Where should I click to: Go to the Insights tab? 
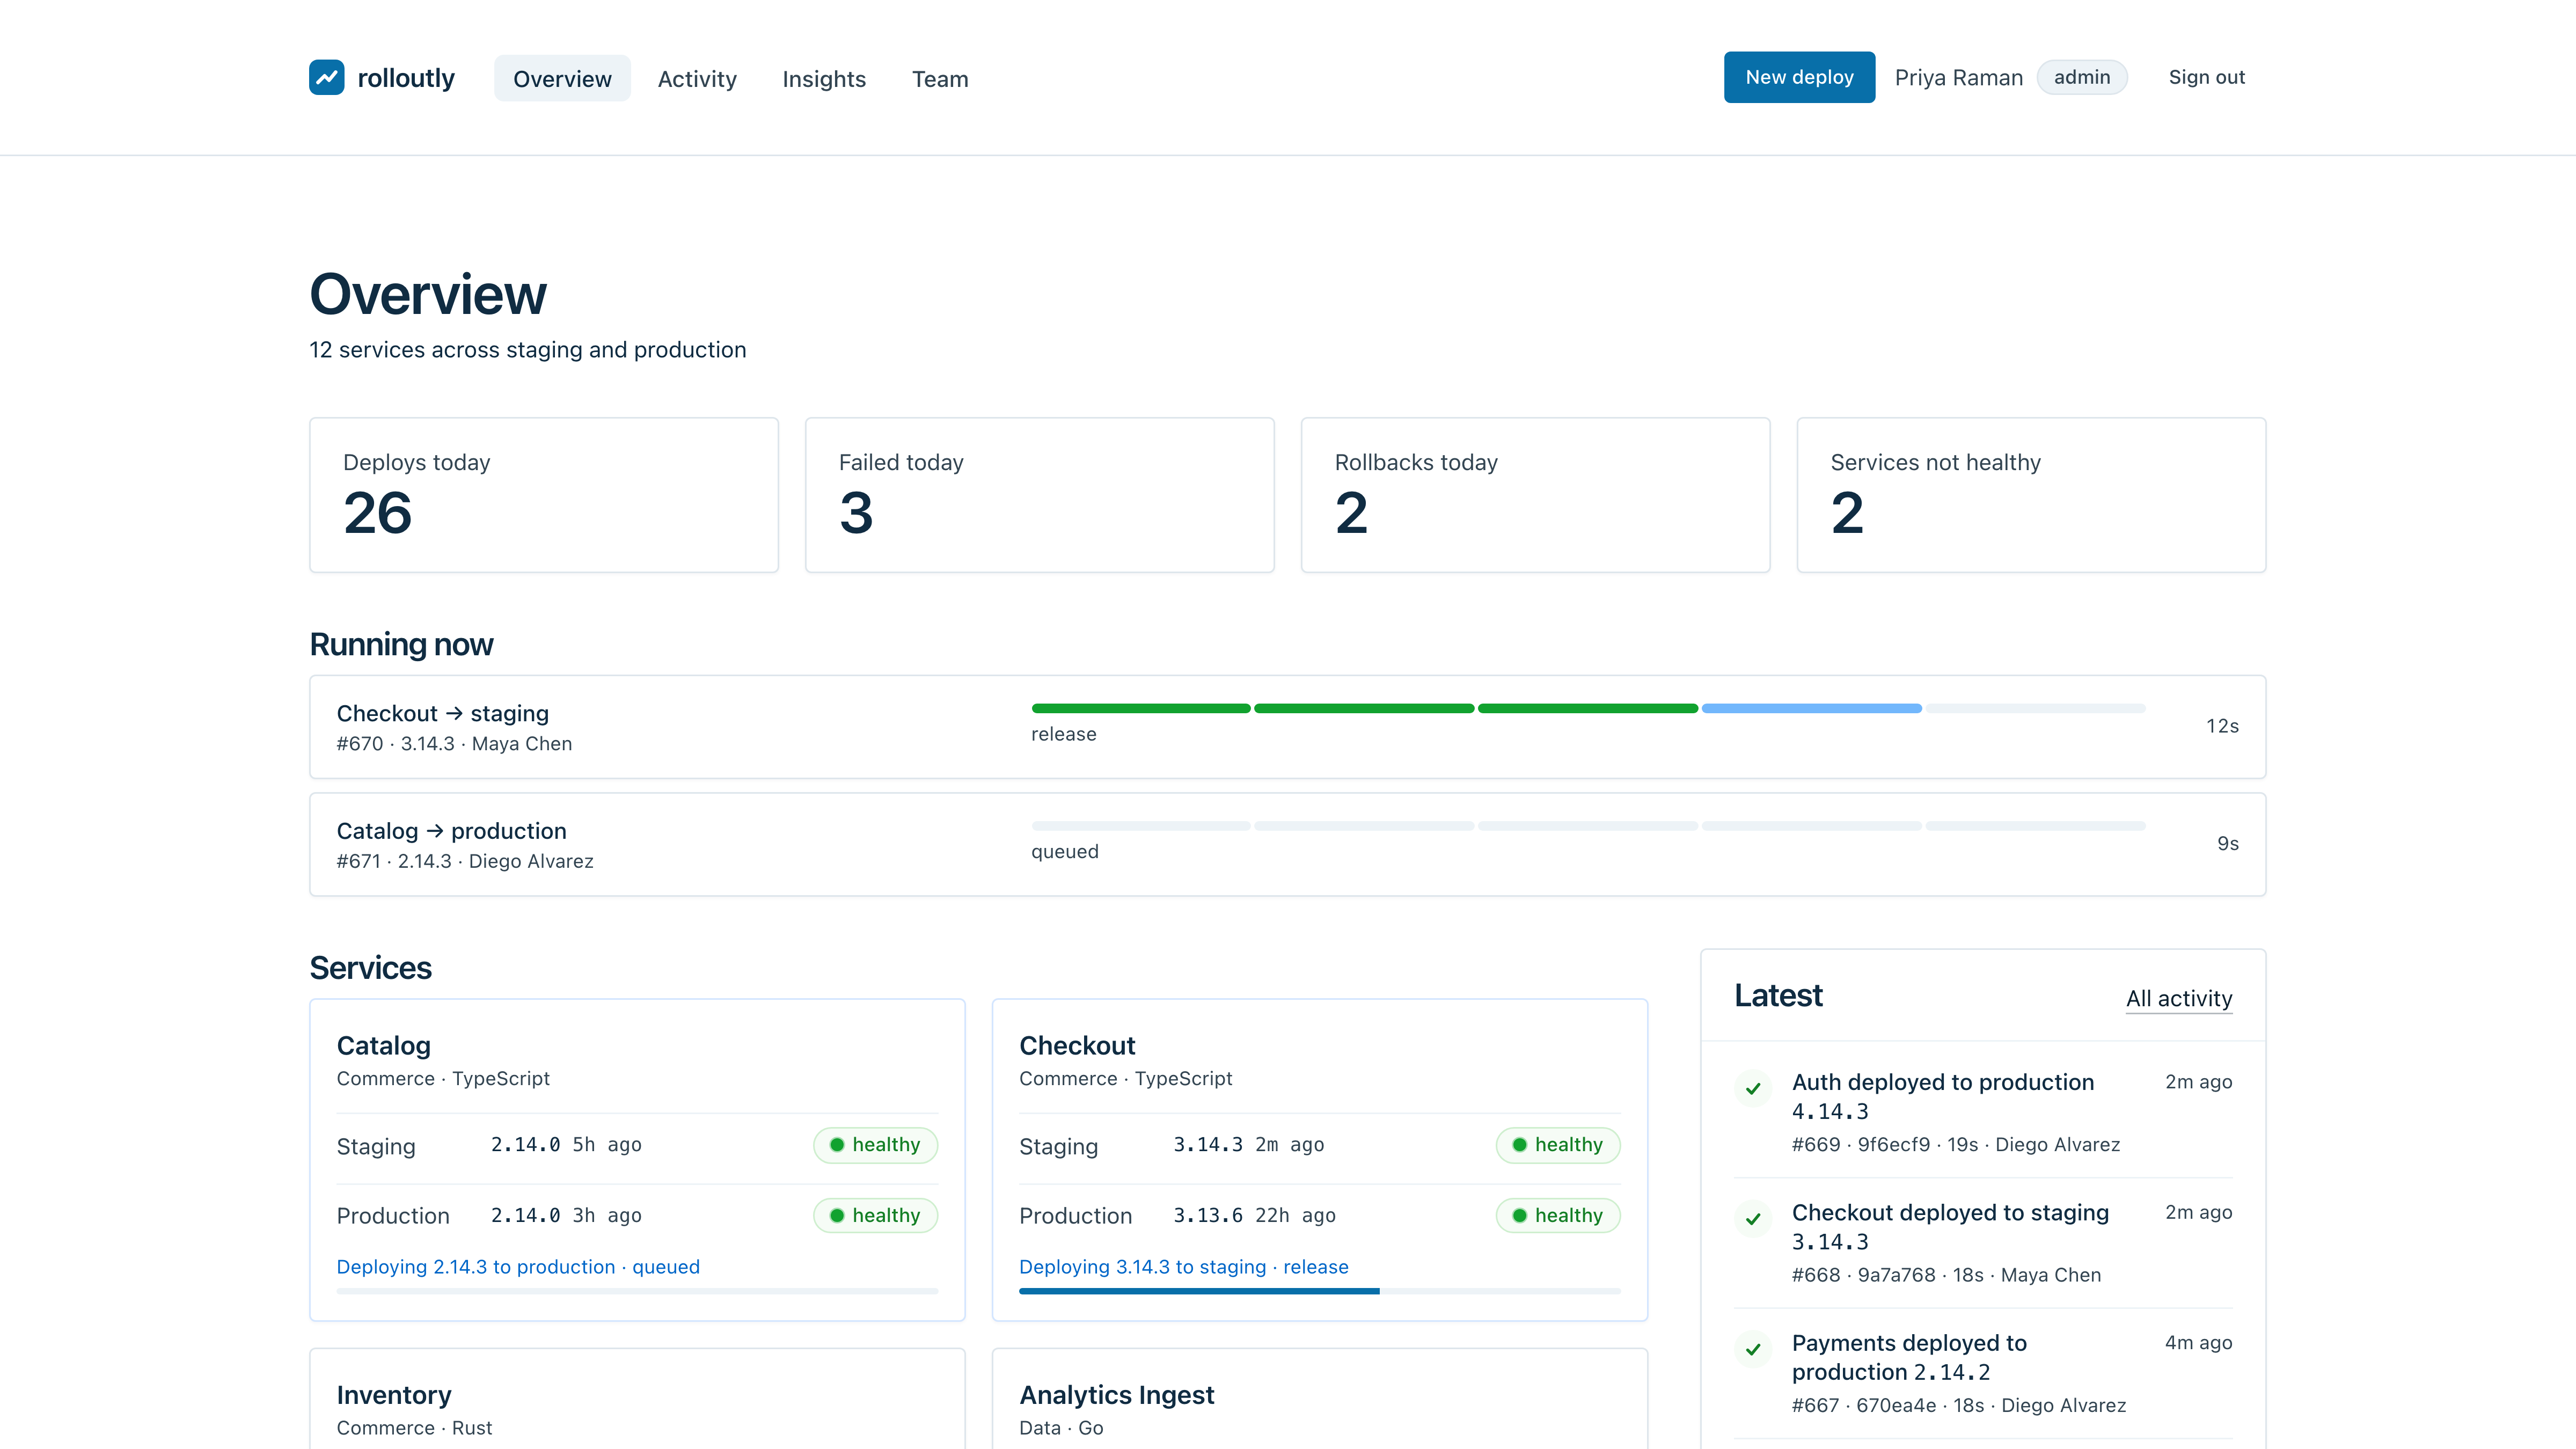click(824, 78)
